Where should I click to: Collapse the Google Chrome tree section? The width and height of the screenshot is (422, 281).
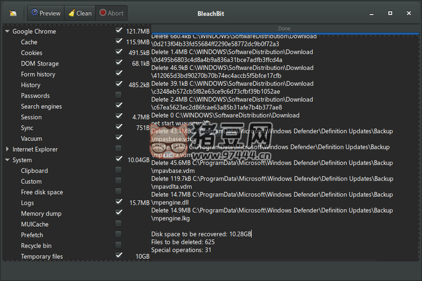click(x=7, y=31)
